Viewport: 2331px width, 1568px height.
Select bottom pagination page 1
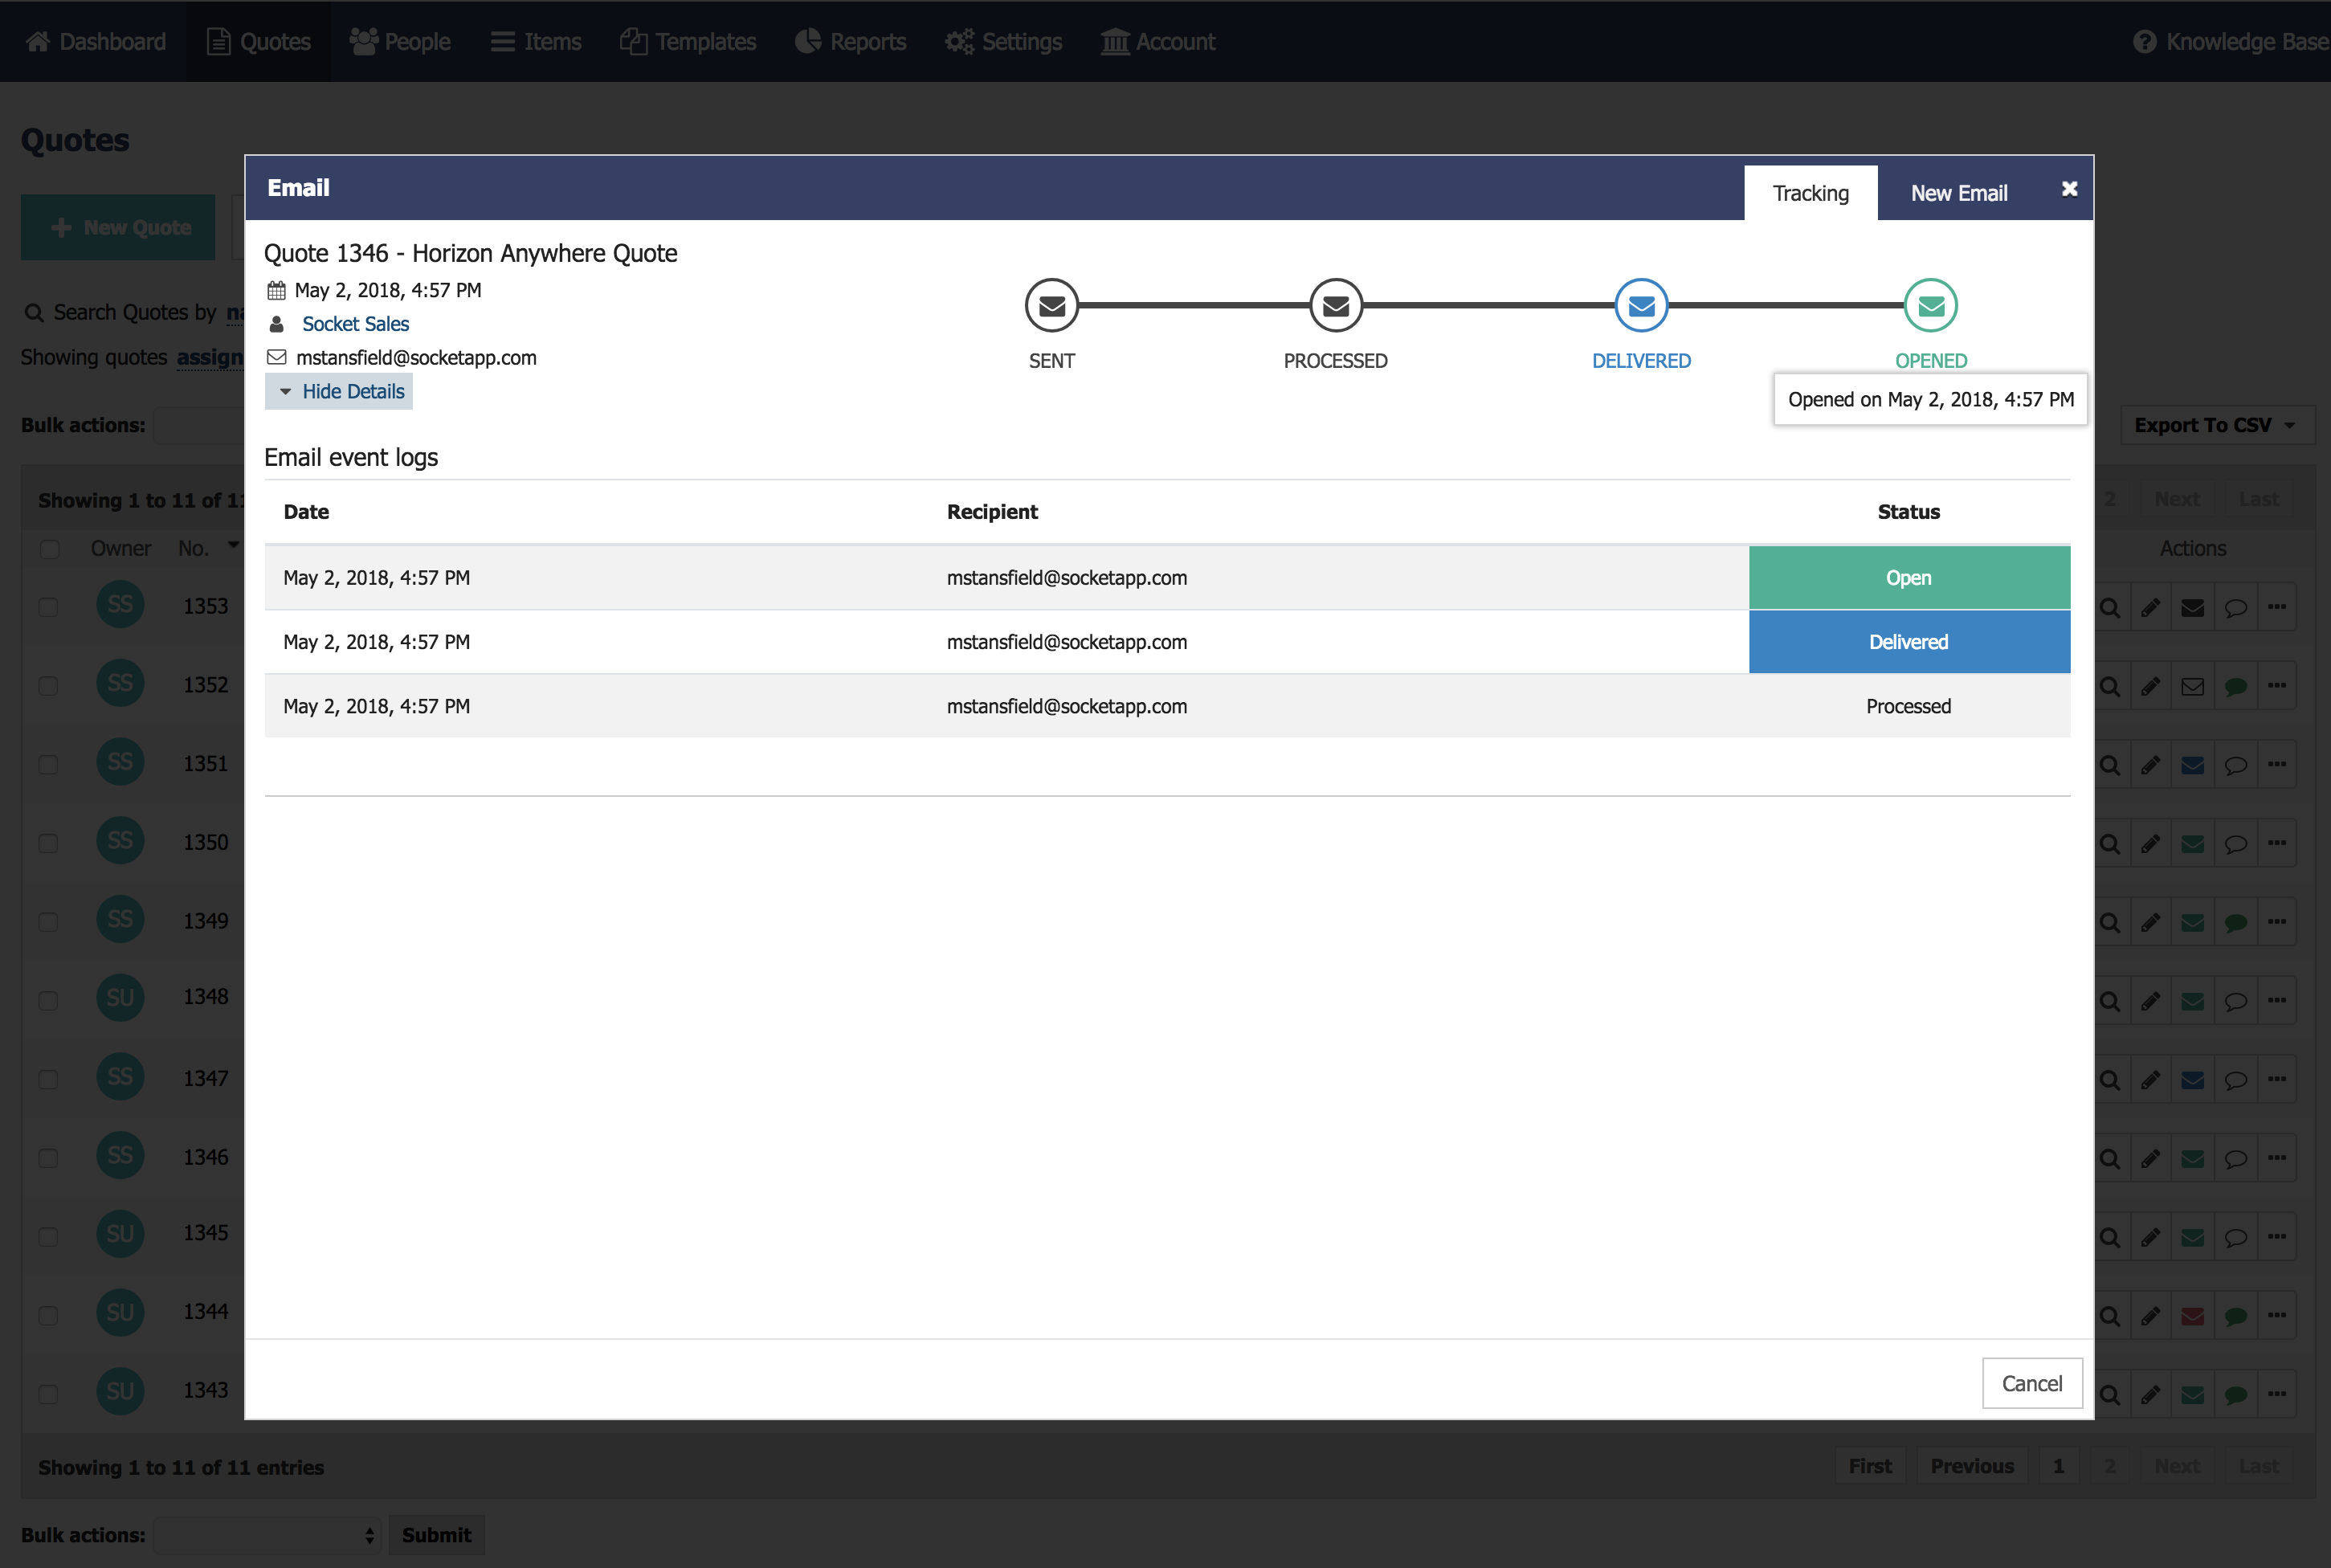coord(2058,1466)
